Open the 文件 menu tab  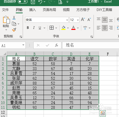5,10
